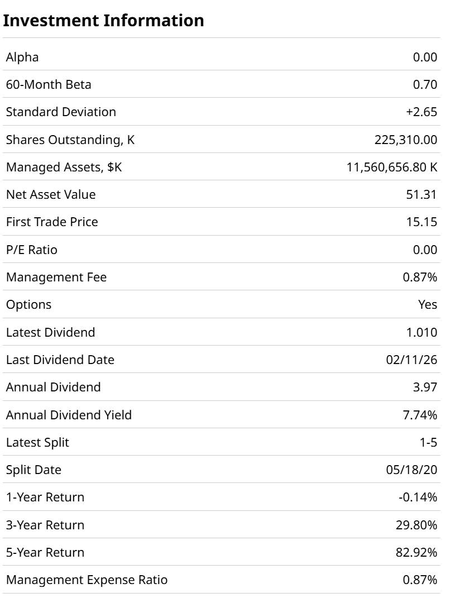Image resolution: width=460 pixels, height=598 pixels.
Task: Click the Investment Information heading
Action: [x=103, y=21]
